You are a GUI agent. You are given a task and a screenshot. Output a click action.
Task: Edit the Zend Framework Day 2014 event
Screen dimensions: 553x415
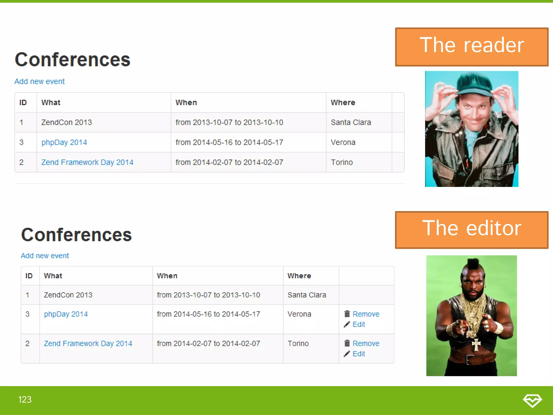359,354
